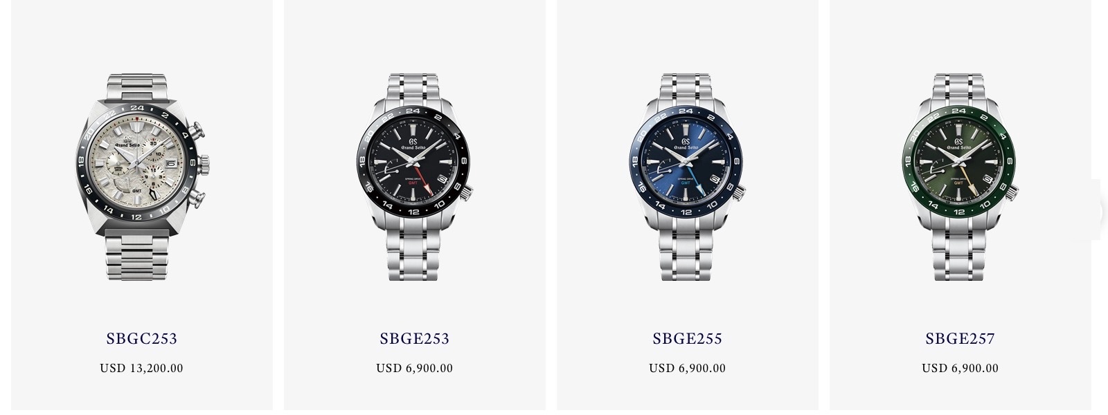Select the SBGE255 USD 6,900.00 price
Viewport: 1108px width, 415px height.
coord(688,368)
